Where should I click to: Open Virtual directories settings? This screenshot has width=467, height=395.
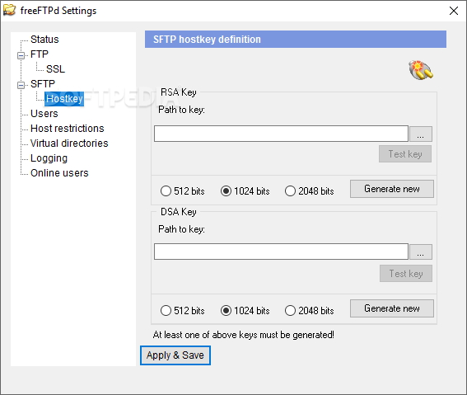[x=69, y=143]
